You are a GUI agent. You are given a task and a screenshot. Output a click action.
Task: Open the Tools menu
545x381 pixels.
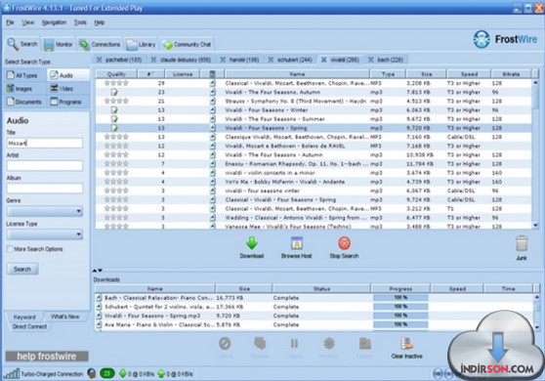point(80,22)
